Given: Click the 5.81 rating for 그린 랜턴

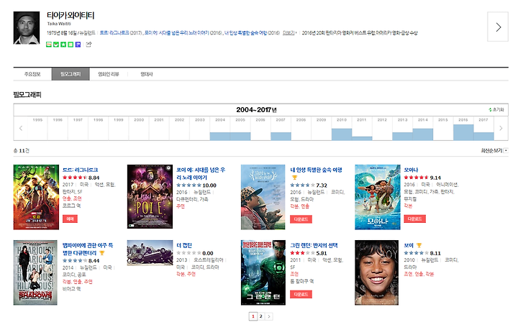Looking at the screenshot, I should click(322, 253).
